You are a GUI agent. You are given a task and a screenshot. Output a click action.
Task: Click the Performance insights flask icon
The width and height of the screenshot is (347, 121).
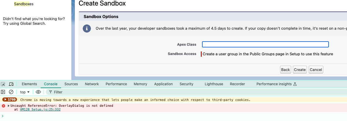tap(295, 84)
